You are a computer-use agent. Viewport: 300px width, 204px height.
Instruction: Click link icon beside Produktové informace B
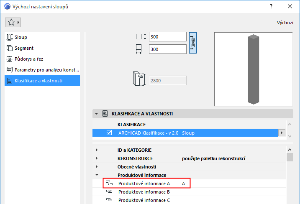pyautogui.click(x=109, y=191)
